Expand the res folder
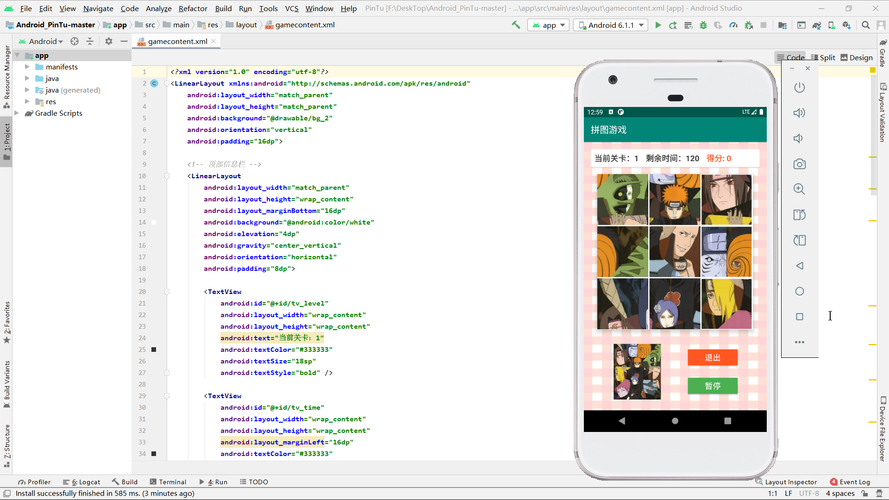The width and height of the screenshot is (889, 500). pos(27,101)
